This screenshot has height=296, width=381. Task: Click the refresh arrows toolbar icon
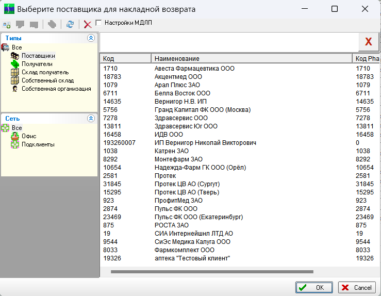click(70, 24)
